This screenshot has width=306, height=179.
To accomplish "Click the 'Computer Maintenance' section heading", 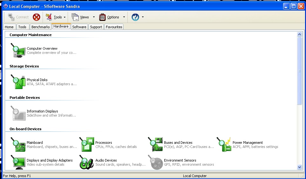I will (31, 35).
